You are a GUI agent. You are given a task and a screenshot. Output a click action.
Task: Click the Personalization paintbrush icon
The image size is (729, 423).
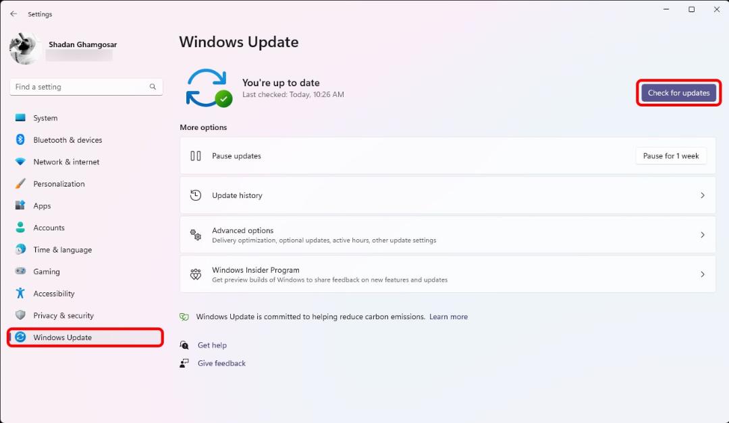click(20, 184)
